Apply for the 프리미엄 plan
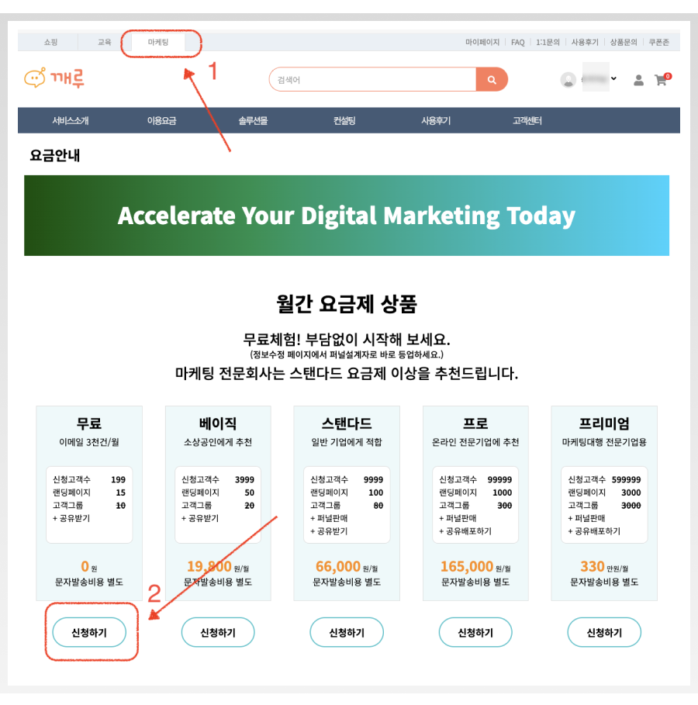 [604, 633]
